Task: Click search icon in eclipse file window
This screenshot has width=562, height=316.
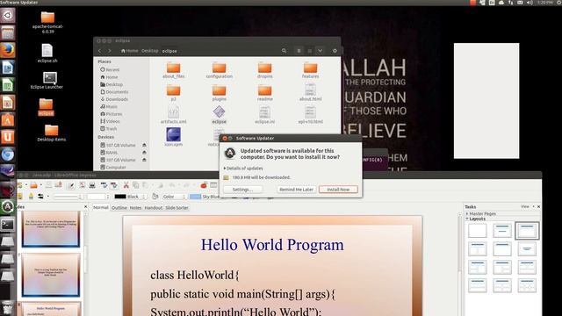Action: (284, 51)
